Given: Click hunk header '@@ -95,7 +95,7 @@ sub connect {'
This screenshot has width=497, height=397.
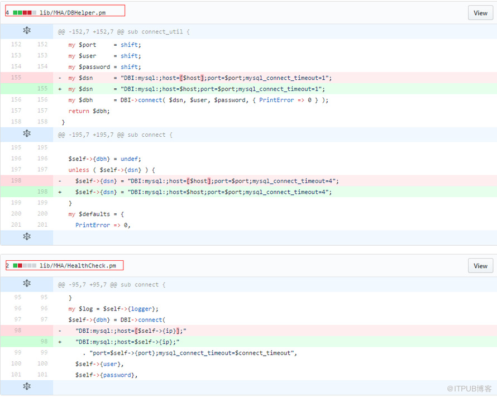Looking at the screenshot, I should (112, 285).
